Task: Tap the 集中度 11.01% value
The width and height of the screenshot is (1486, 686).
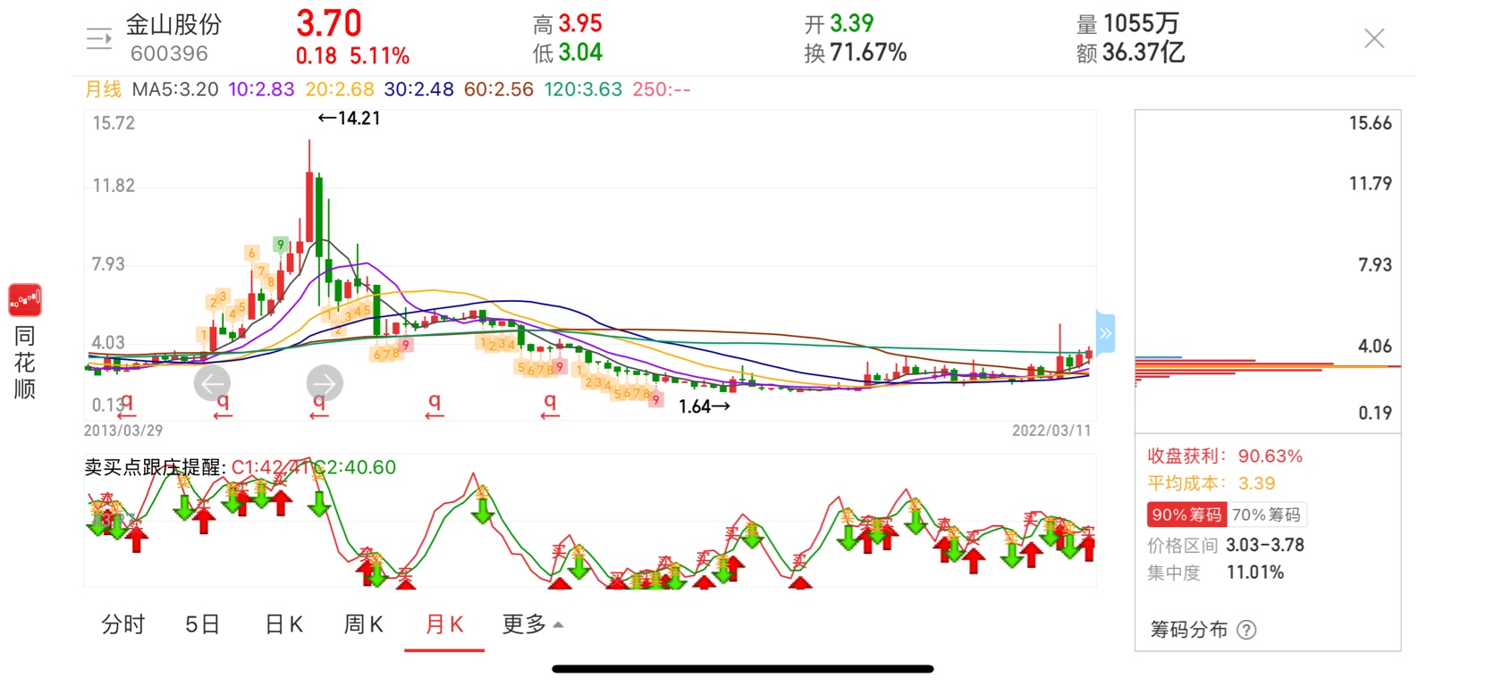Action: click(x=1255, y=573)
